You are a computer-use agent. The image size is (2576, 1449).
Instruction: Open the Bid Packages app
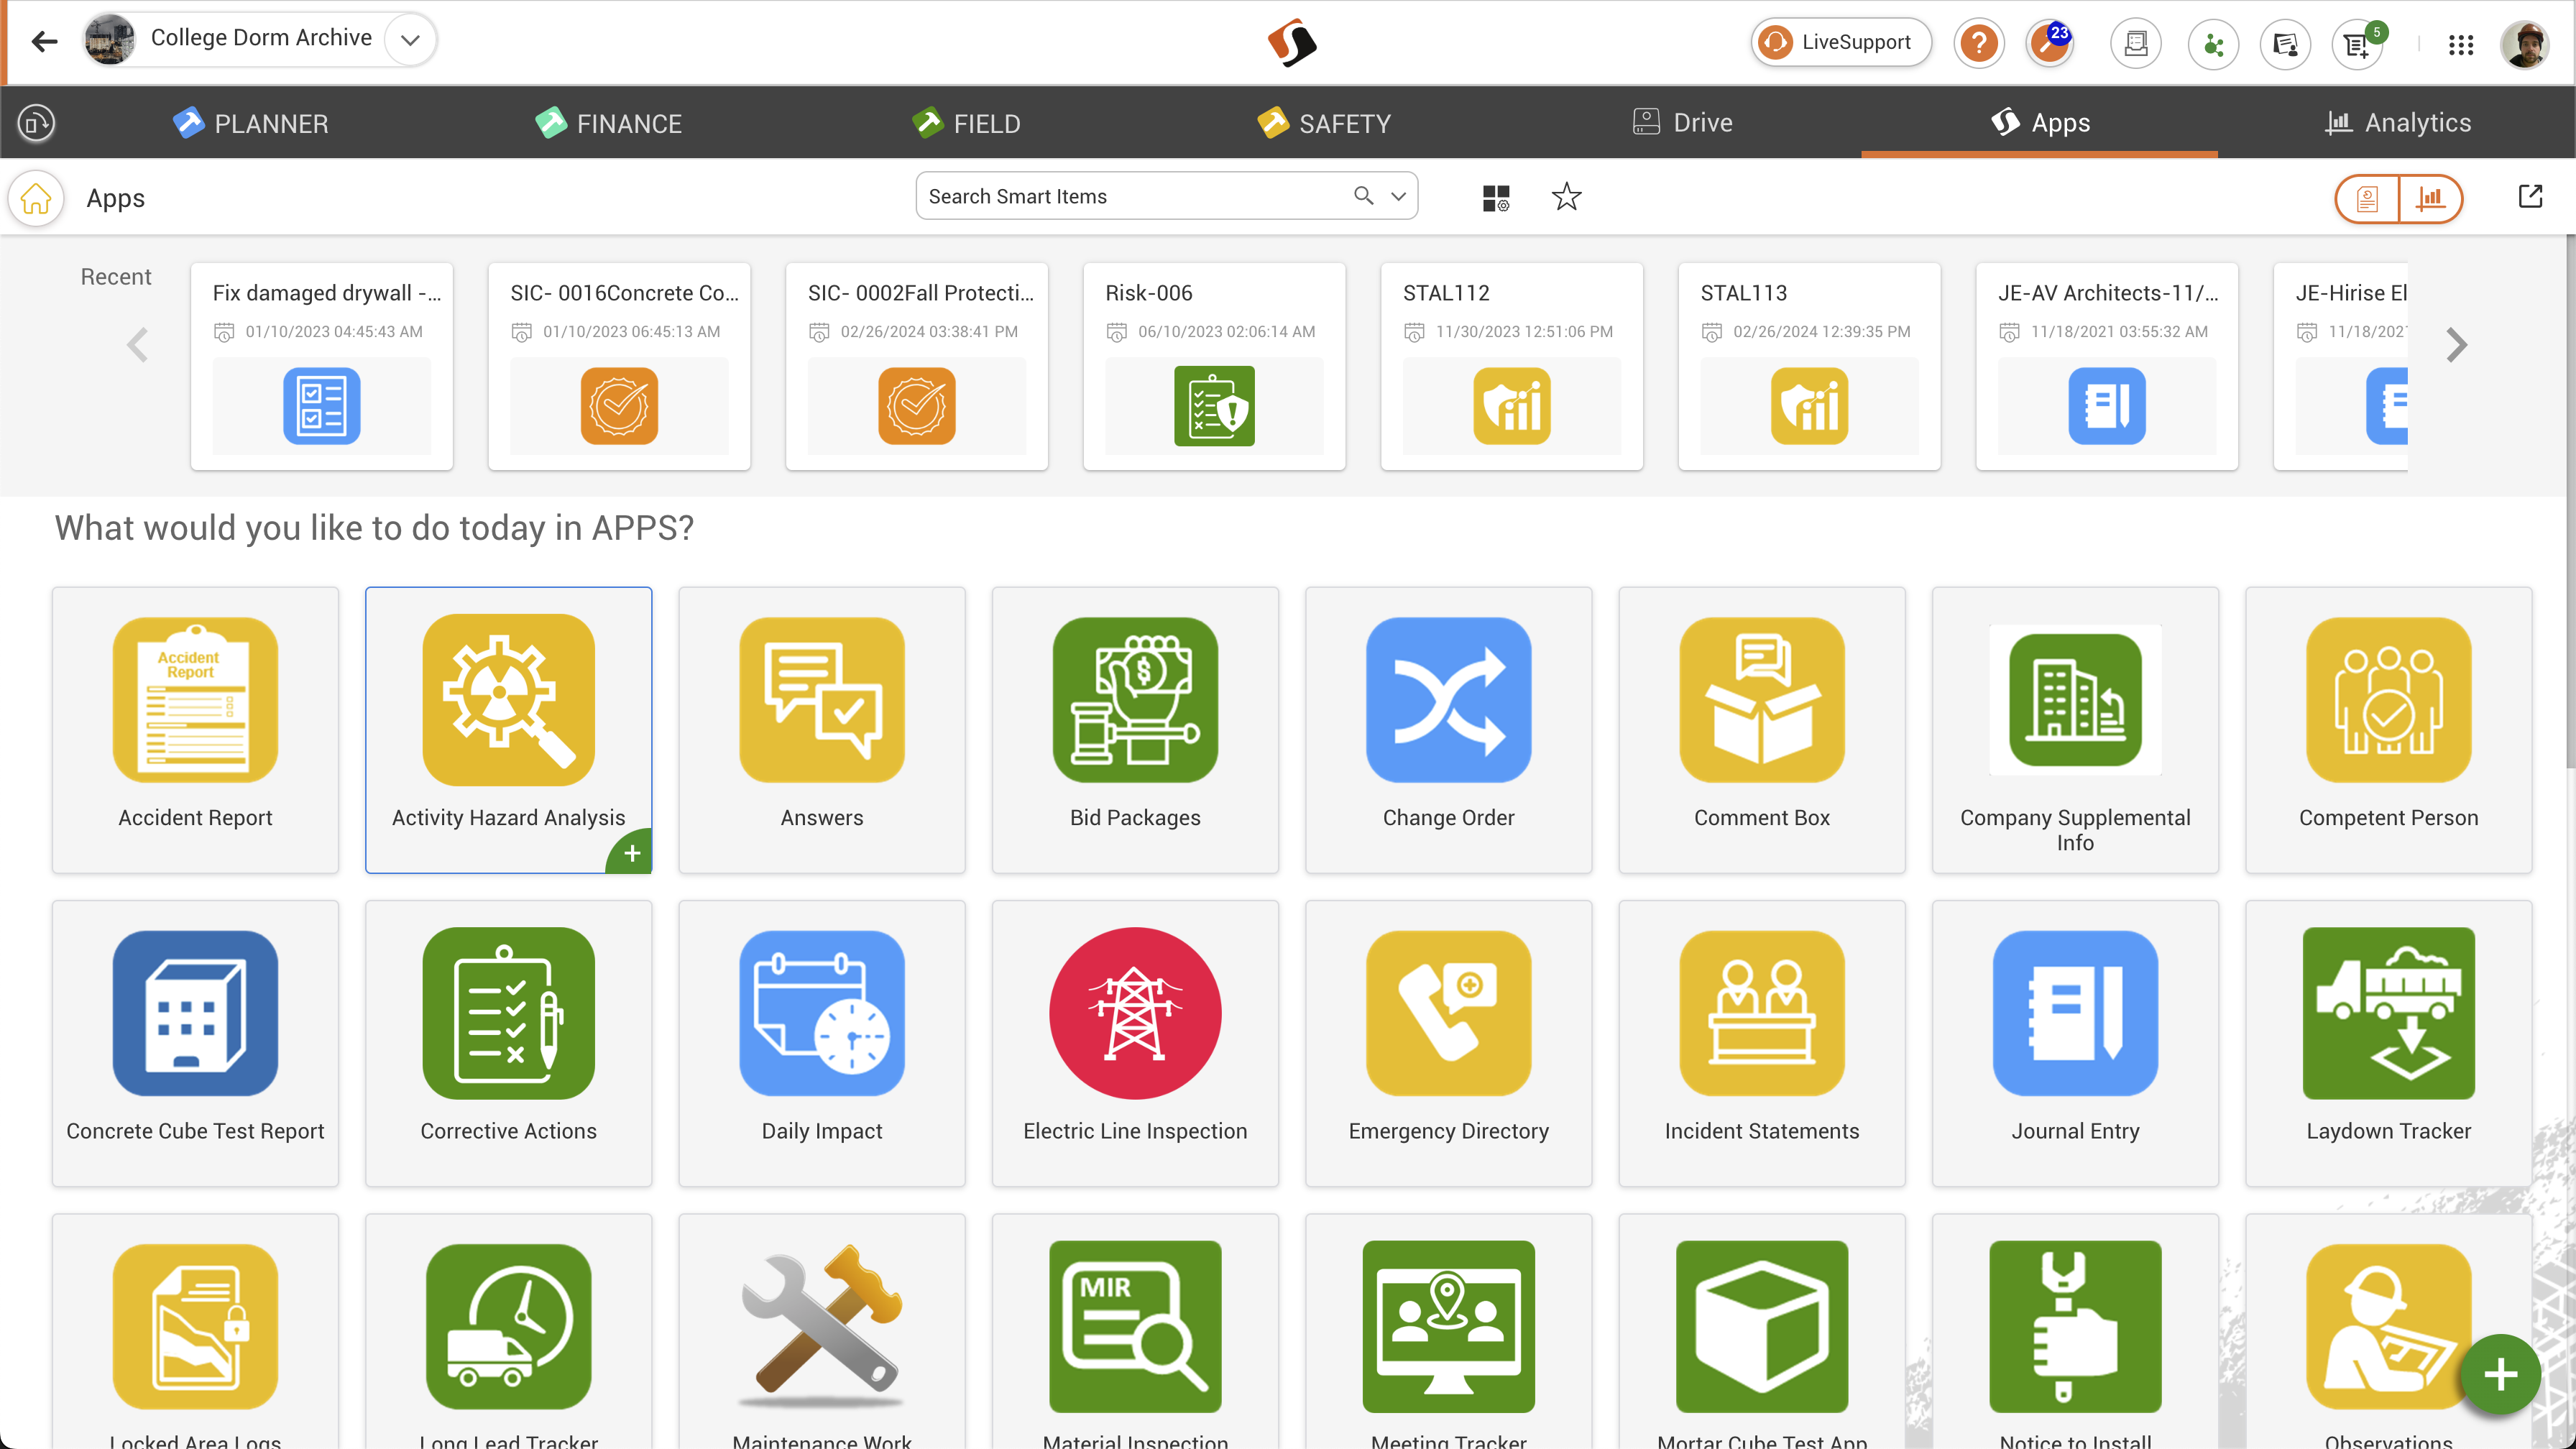pyautogui.click(x=1135, y=729)
